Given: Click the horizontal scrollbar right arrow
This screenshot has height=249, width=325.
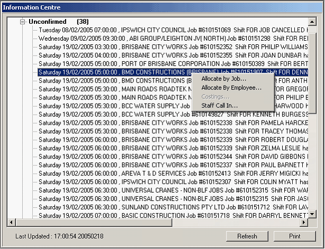Looking at the screenshot, I should (304, 223).
